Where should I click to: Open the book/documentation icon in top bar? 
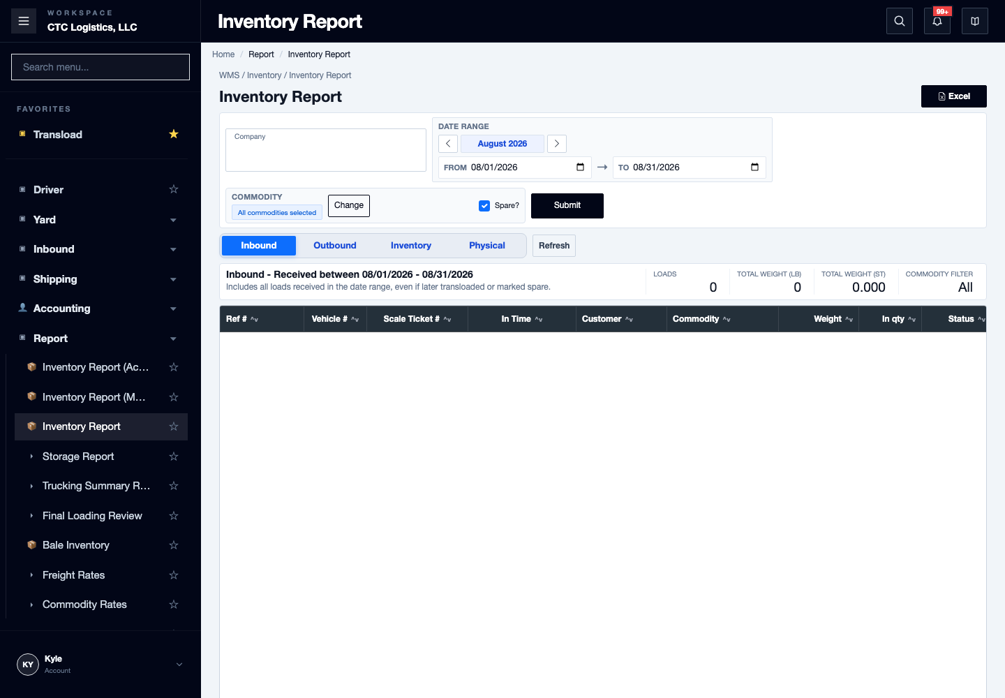[x=975, y=21]
